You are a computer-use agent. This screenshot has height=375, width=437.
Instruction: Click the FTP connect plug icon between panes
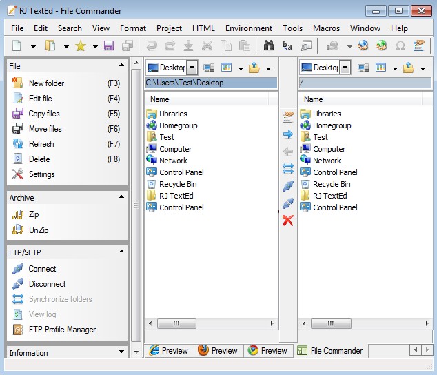[x=288, y=186]
